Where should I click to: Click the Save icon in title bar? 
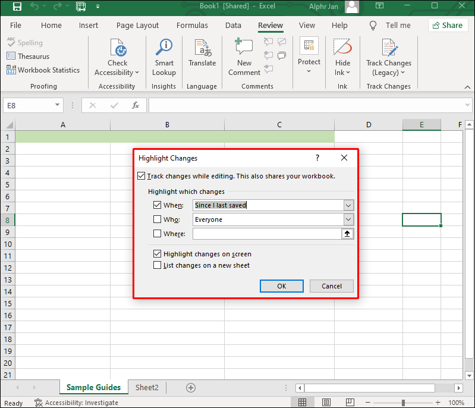pos(17,7)
